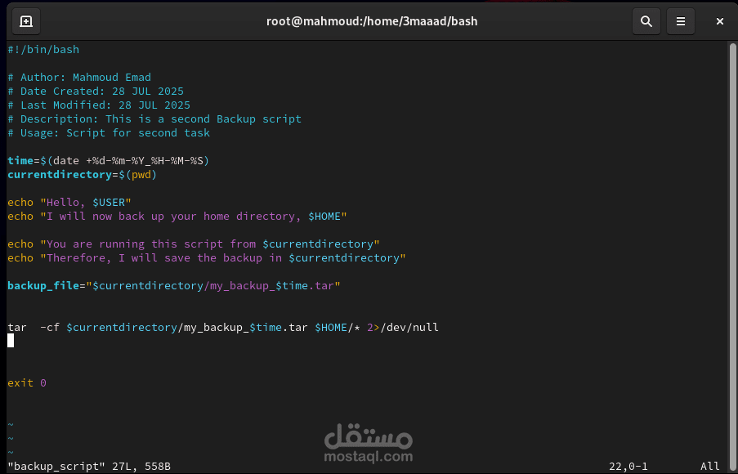738x474 pixels.
Task: Click the exit 0 line
Action: [x=26, y=382]
